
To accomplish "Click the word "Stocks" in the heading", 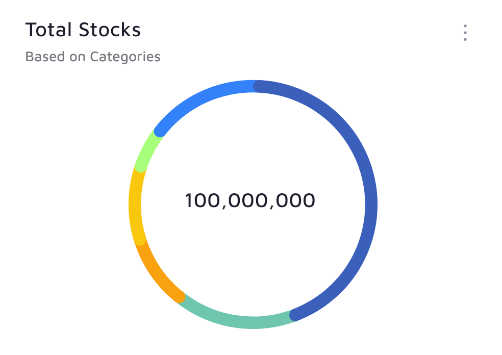I will point(109,30).
